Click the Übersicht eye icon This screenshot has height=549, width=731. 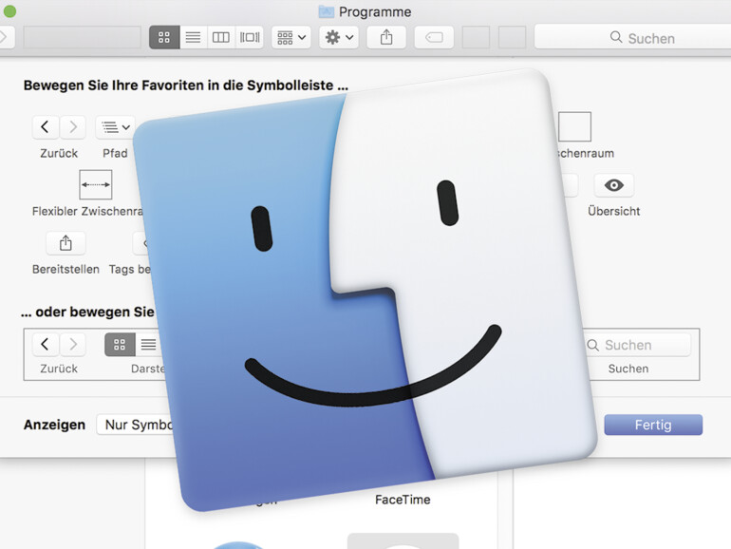point(613,185)
